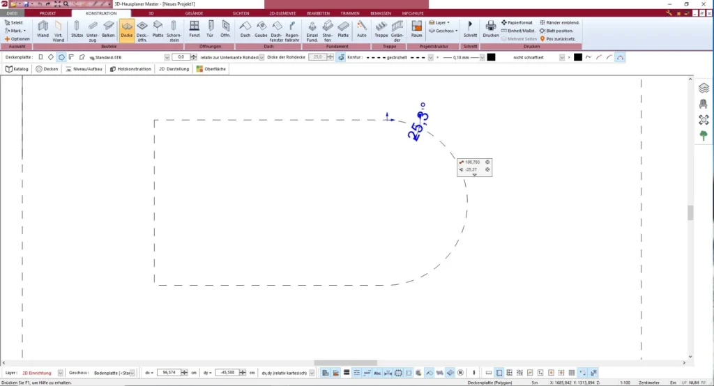Expand the gestrichelt line style dropdown
This screenshot has width=714, height=386.
(431, 57)
